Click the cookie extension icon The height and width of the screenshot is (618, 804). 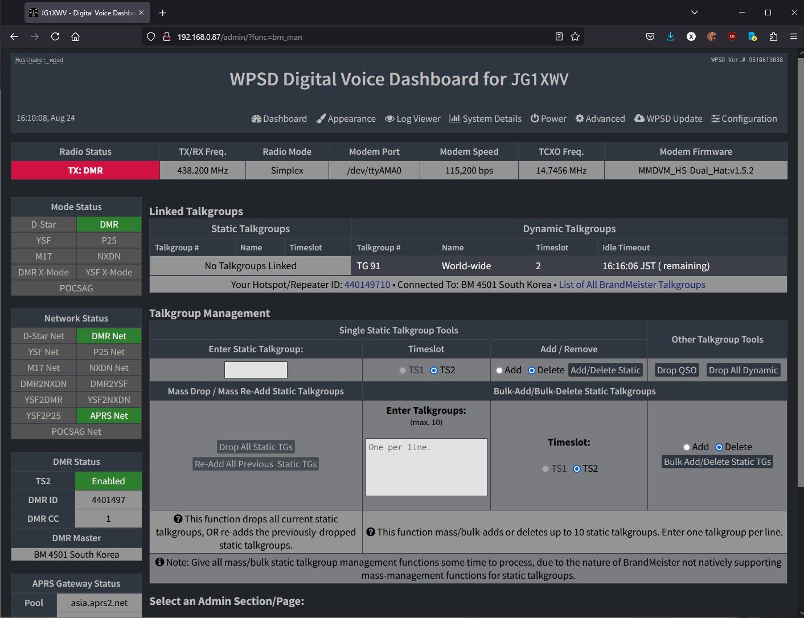[712, 36]
